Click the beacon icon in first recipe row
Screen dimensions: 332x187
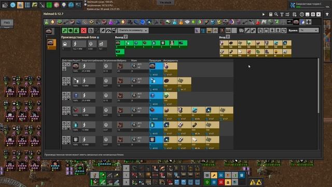[x=134, y=66]
